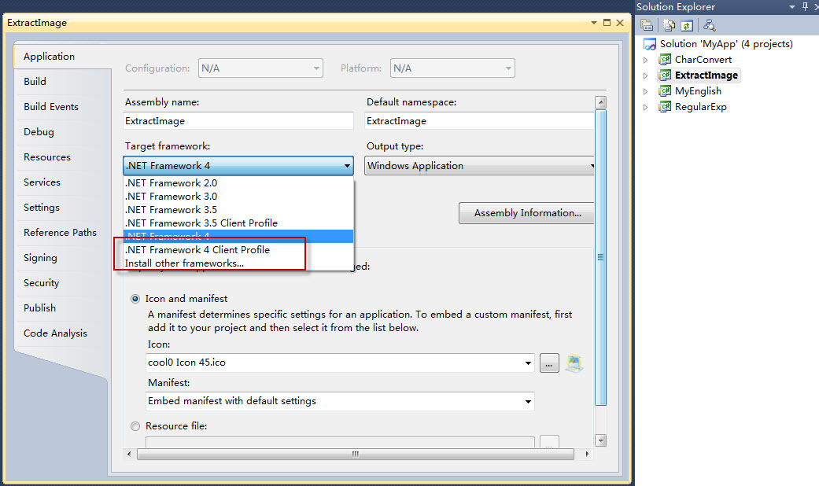Select the MyEnglish project in Solution Explorer
Viewport: 819px width, 486px height.
698,91
